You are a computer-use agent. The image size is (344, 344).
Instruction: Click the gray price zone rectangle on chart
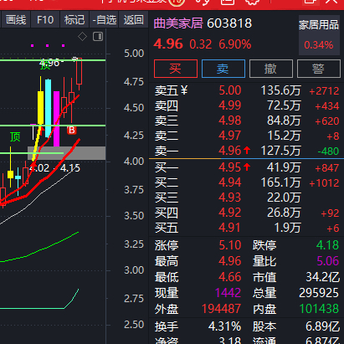click(x=67, y=153)
